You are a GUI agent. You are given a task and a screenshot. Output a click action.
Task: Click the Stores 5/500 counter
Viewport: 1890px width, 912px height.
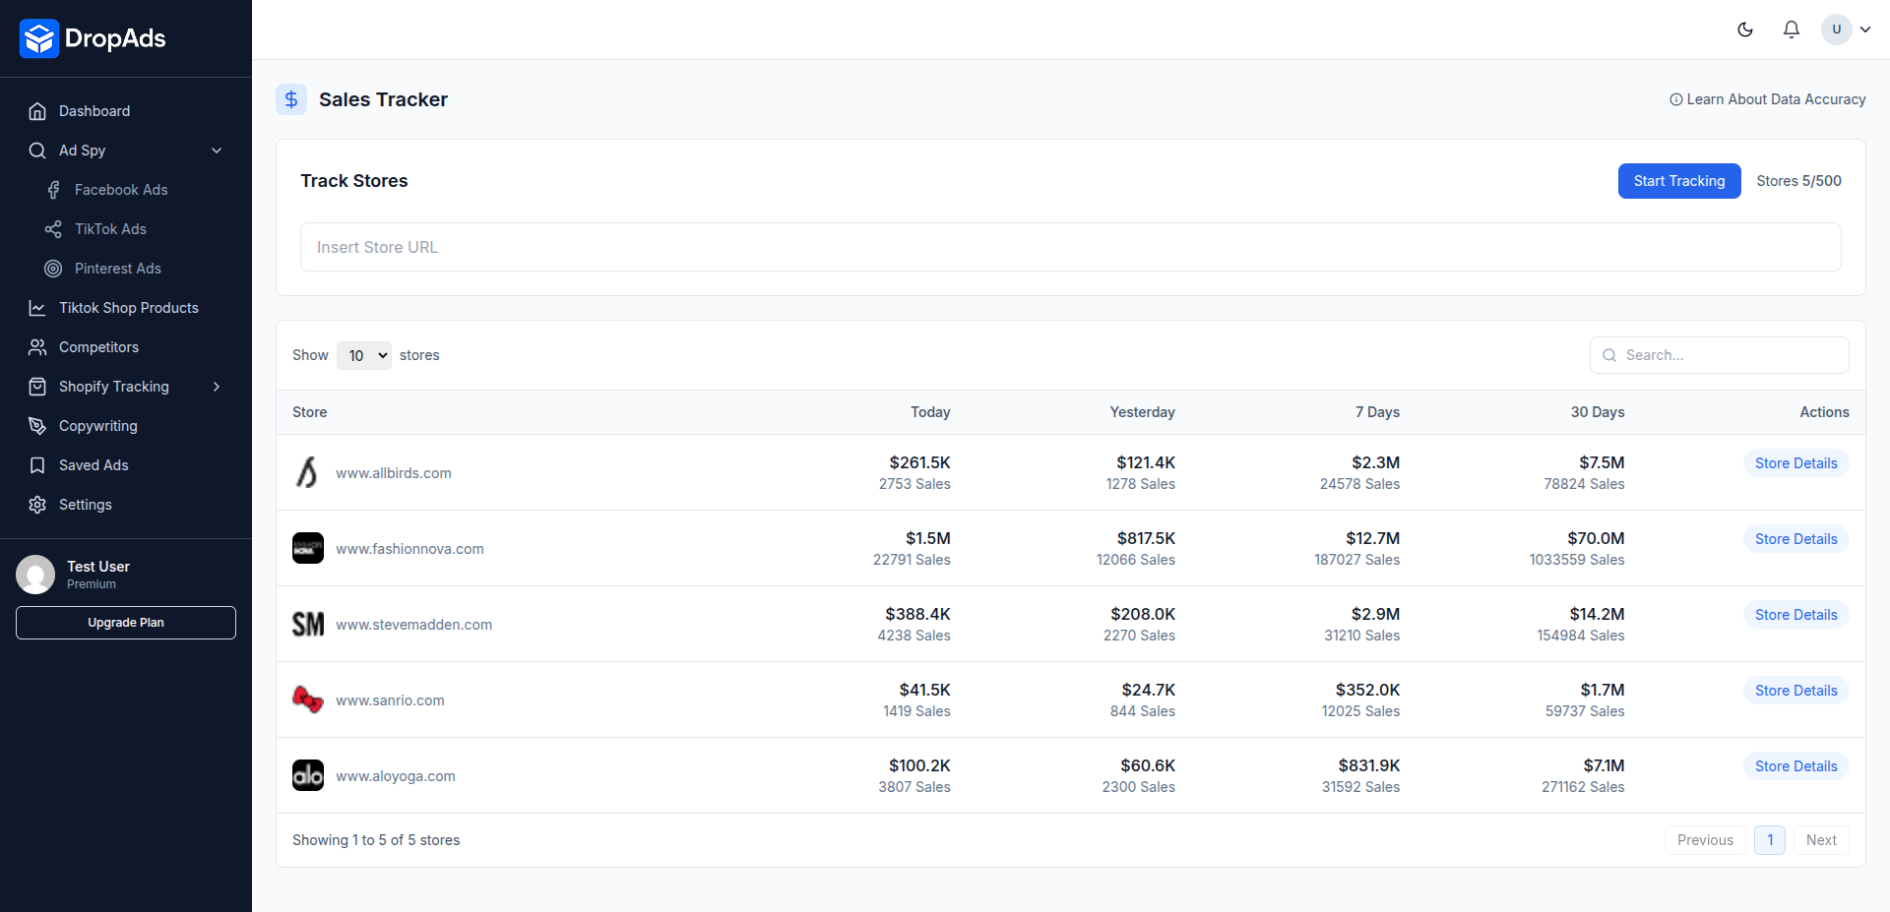click(1798, 181)
